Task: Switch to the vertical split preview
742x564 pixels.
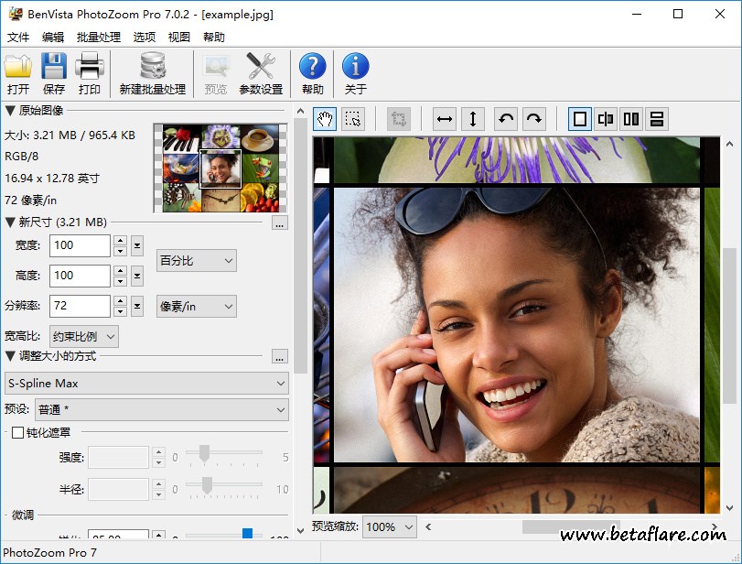Action: tap(606, 119)
